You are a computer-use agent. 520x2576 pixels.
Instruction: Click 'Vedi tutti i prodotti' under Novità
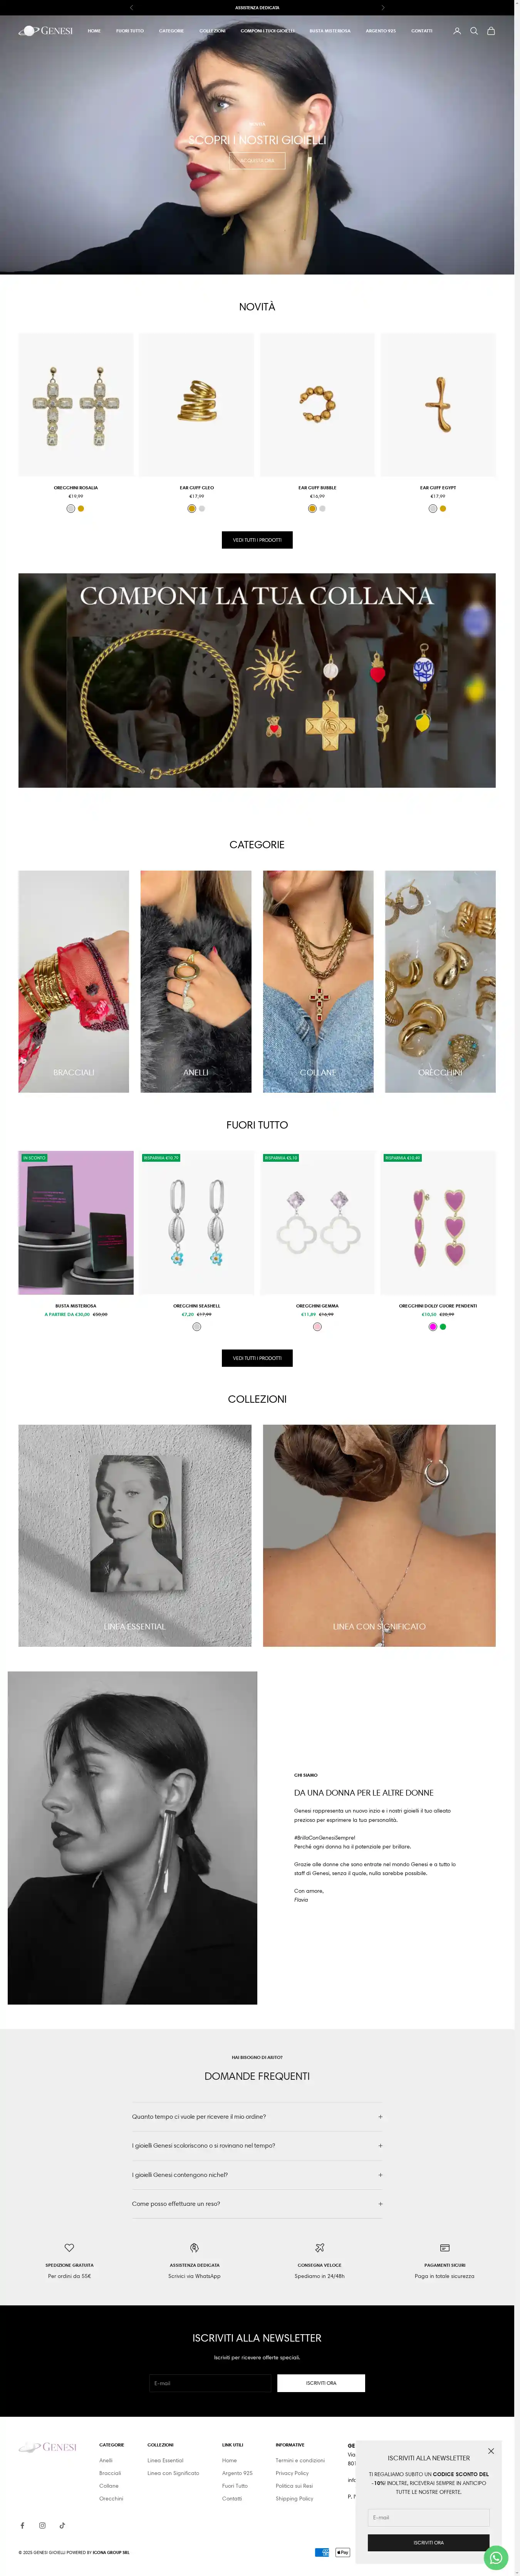[257, 540]
